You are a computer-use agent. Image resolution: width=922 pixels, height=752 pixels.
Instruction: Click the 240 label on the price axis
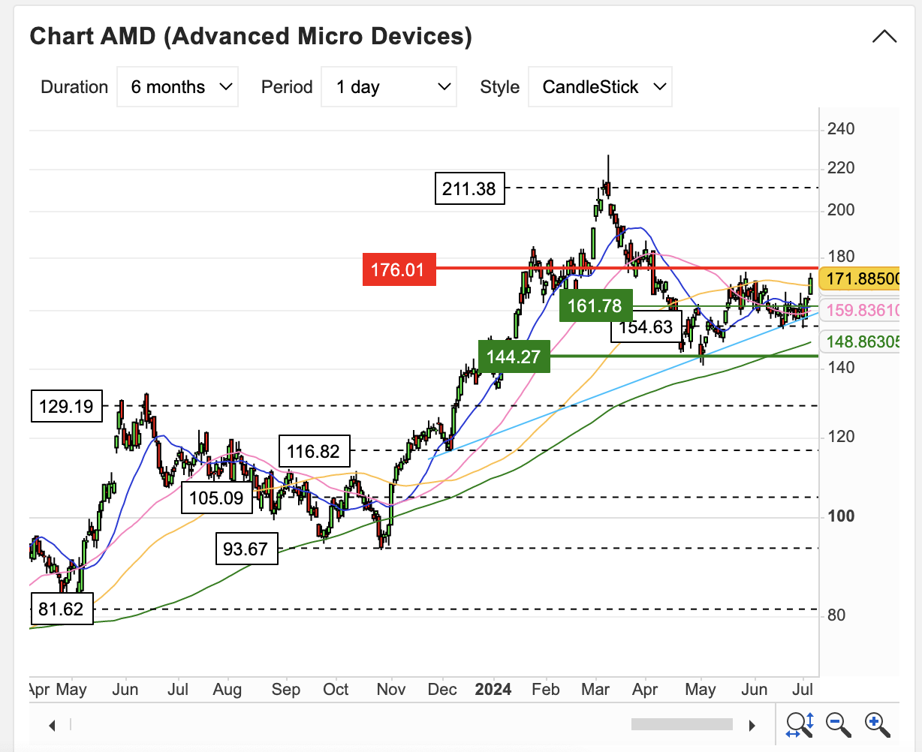(x=841, y=129)
